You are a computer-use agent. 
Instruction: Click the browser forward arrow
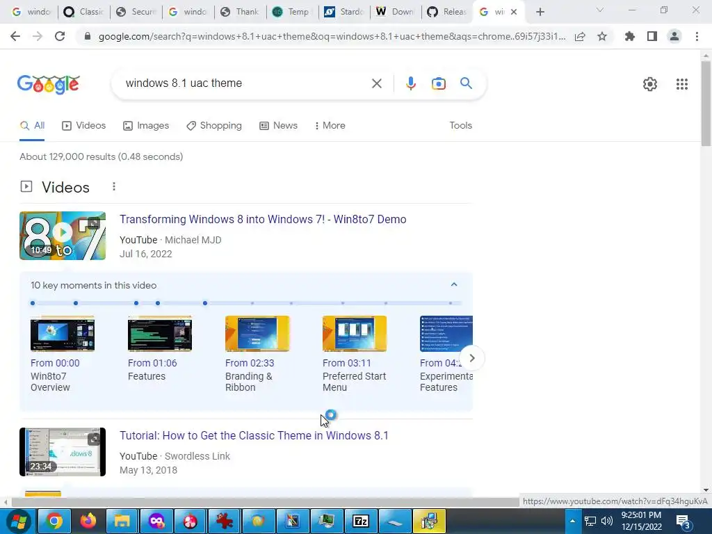coord(38,36)
